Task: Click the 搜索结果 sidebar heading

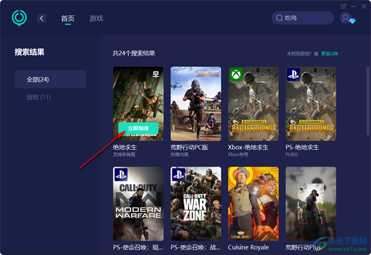Action: 30,52
